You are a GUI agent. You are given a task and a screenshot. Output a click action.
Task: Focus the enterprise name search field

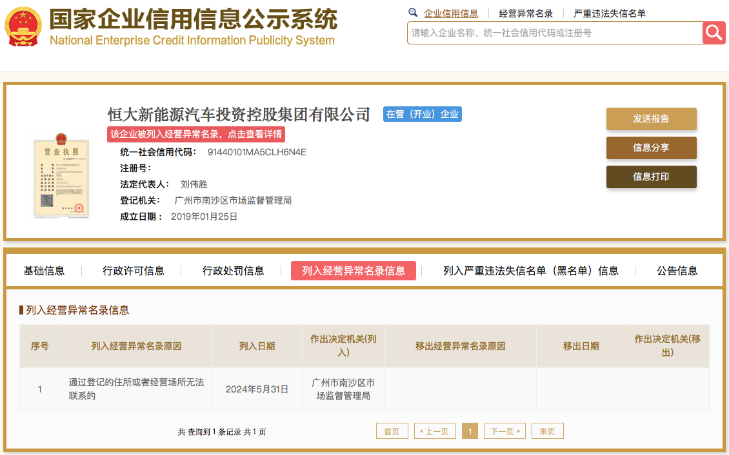click(555, 33)
